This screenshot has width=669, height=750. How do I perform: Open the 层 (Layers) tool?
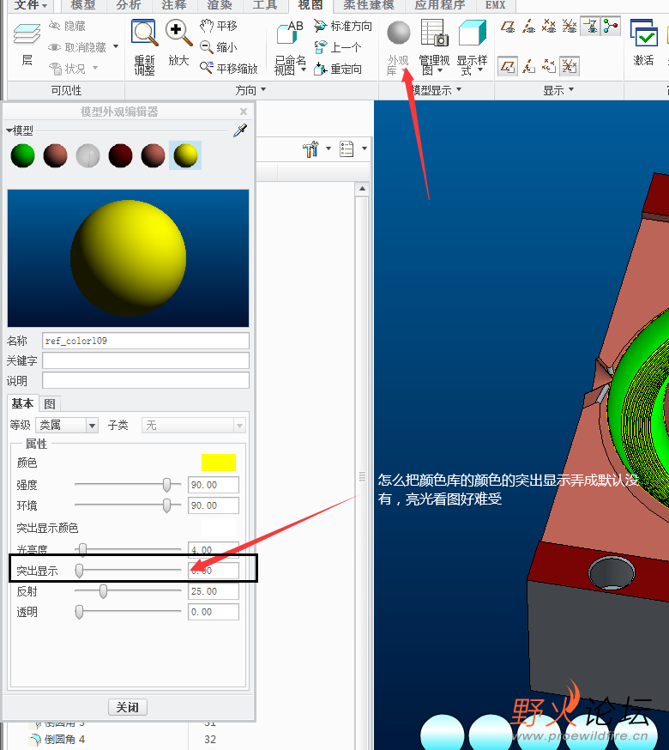[27, 44]
